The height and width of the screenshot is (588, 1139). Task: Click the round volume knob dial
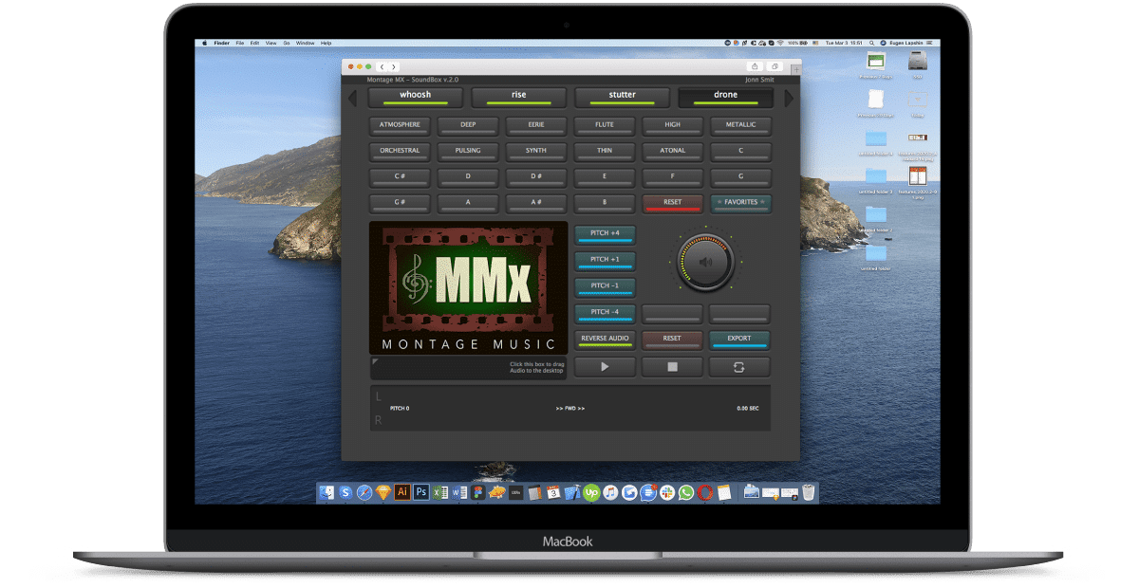(x=704, y=263)
